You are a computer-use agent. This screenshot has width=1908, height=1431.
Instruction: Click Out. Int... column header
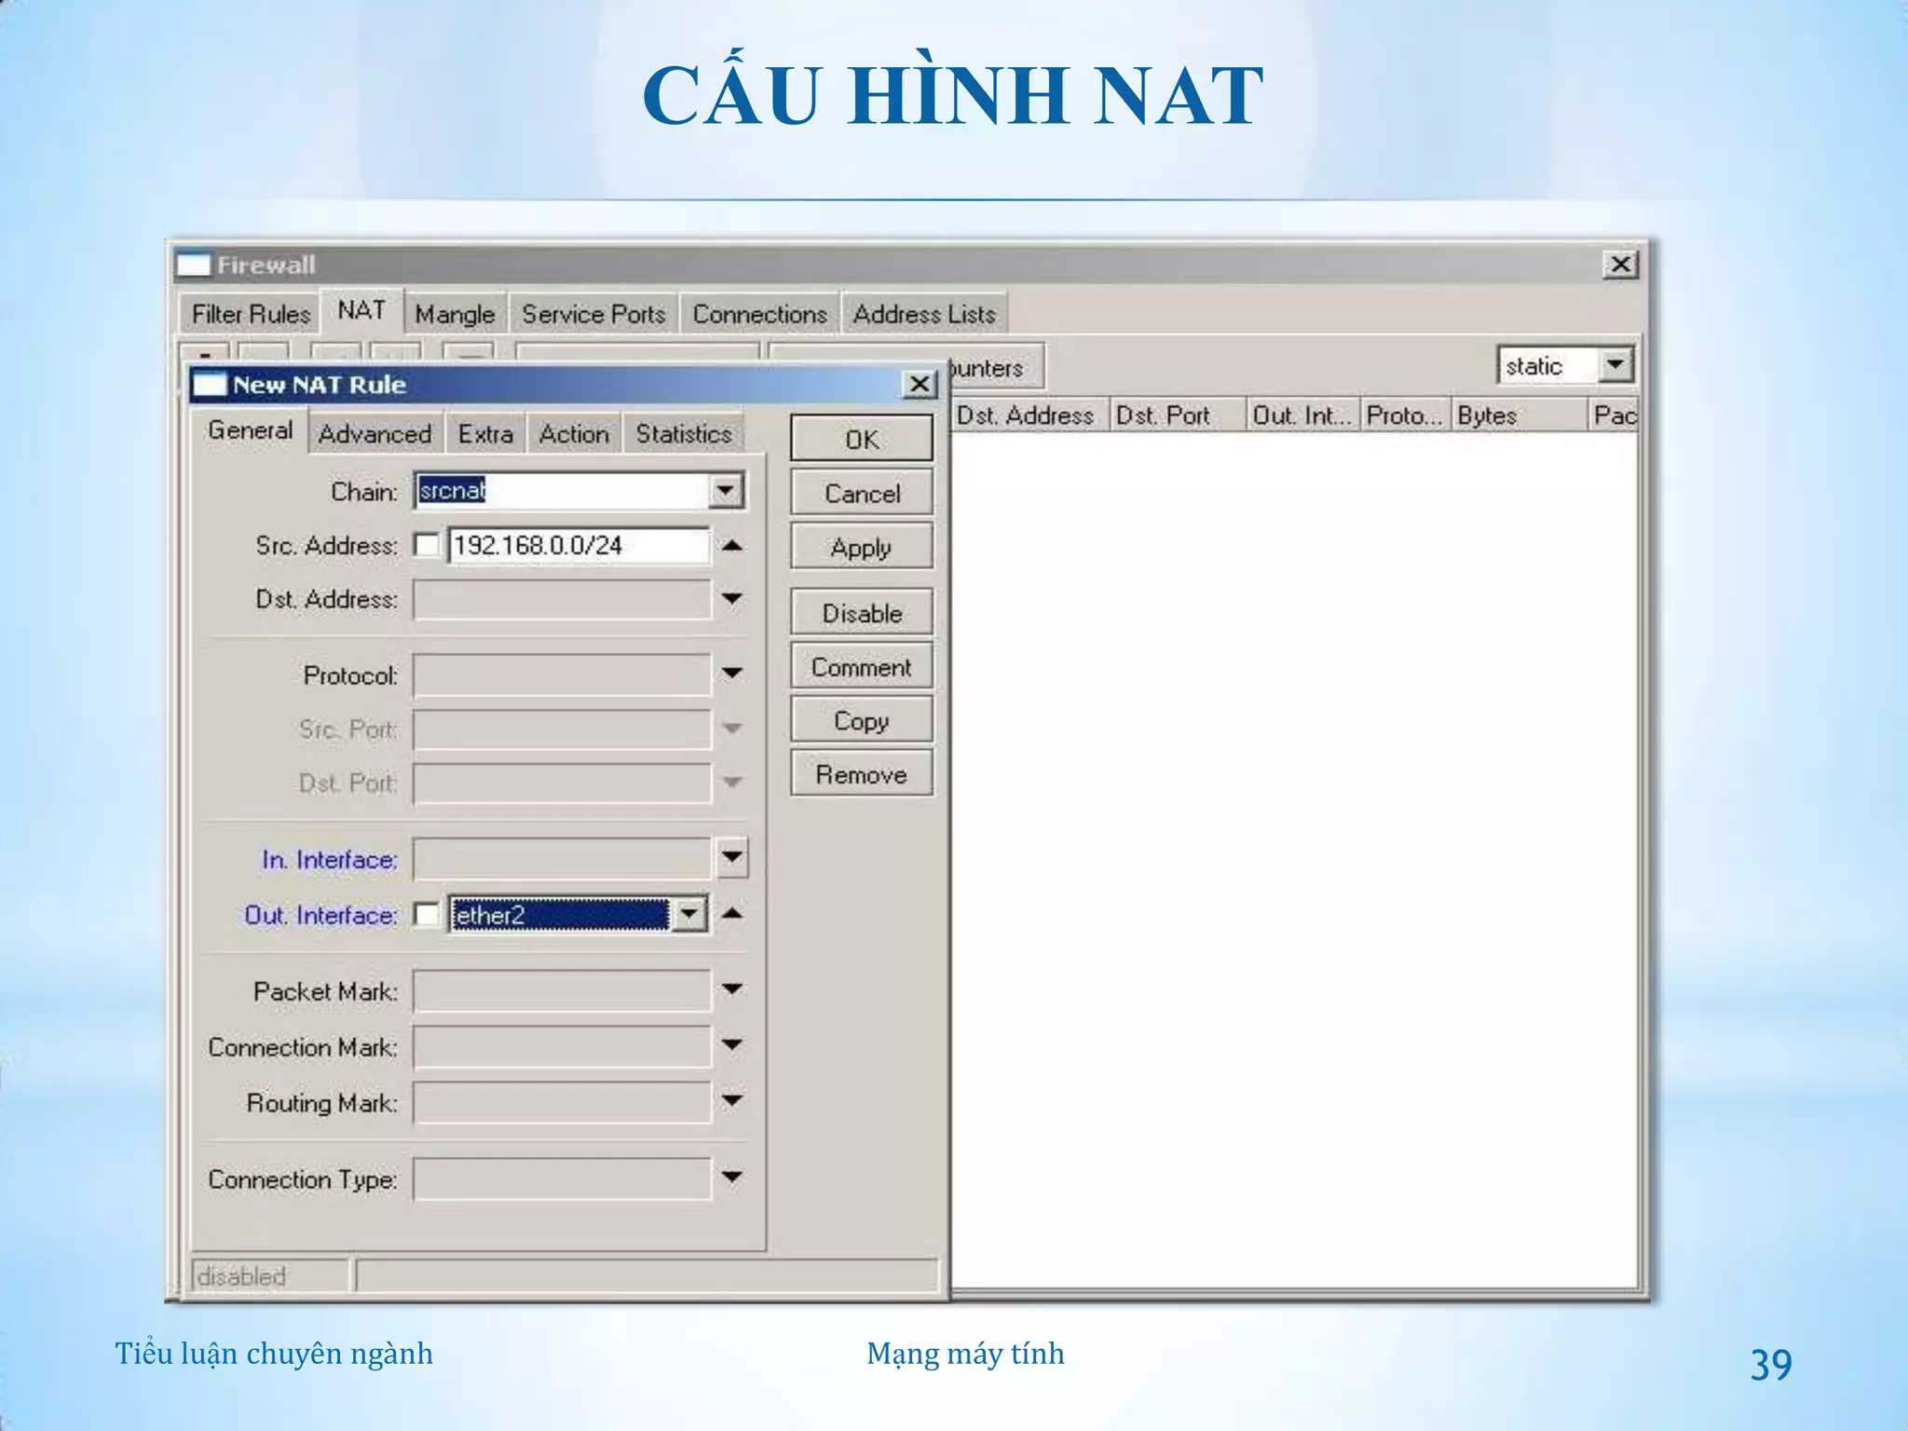[x=1302, y=415]
